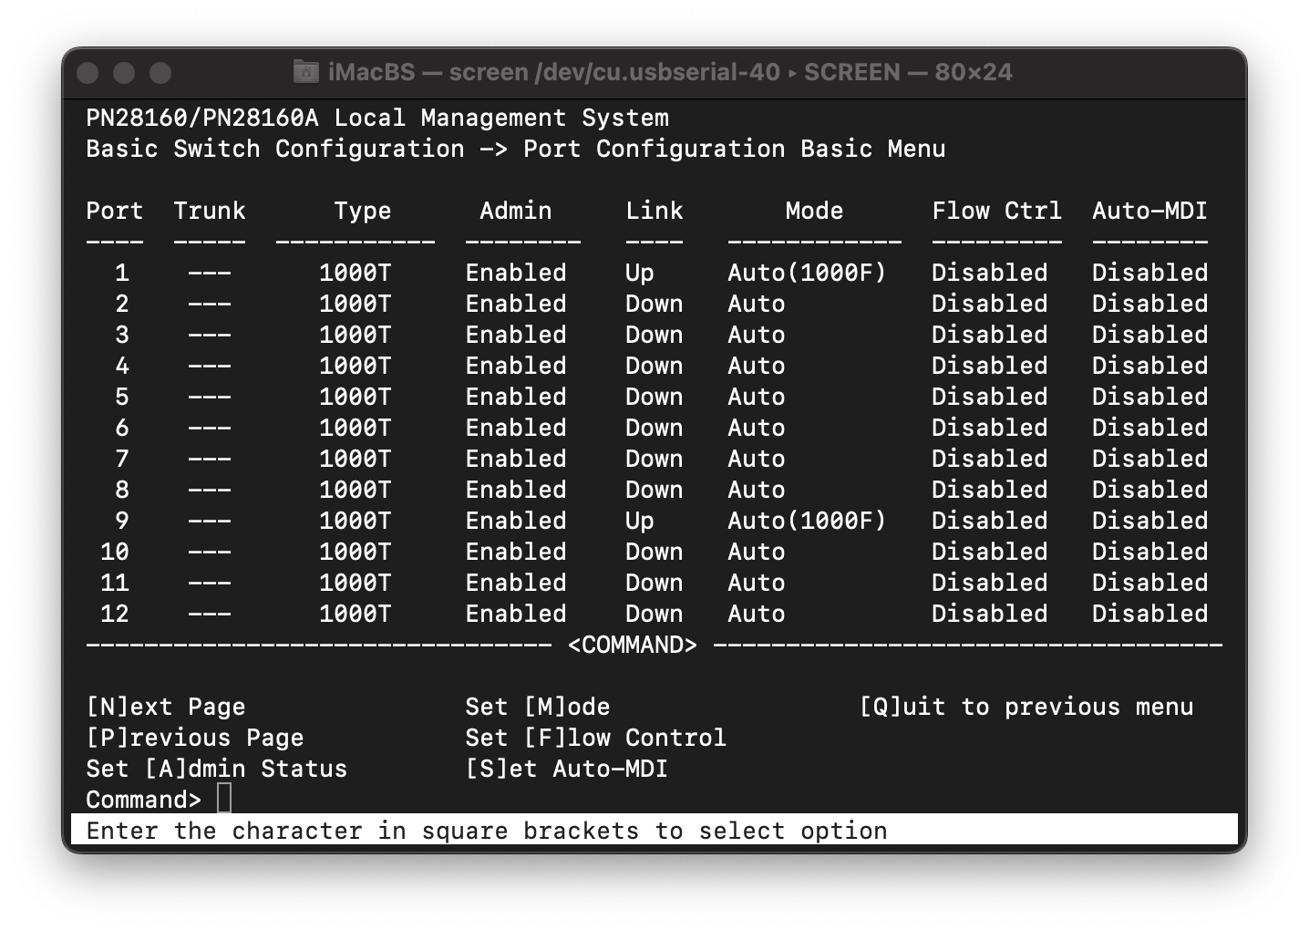
Task: Click port 1 Auto(1000F) mode value
Action: point(807,273)
